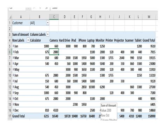Image resolution: width=166 pixels, height=128 pixels.
Task: Click the Projector column heading
Action: pyautogui.click(x=119, y=40)
